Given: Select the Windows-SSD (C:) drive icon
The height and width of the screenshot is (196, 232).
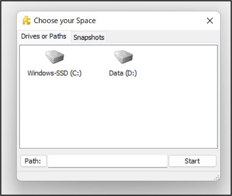Looking at the screenshot, I should [55, 57].
